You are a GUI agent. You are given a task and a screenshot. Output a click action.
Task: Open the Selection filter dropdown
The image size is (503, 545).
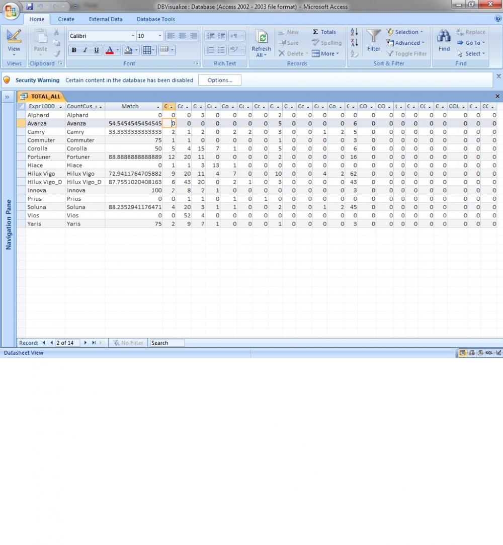405,32
